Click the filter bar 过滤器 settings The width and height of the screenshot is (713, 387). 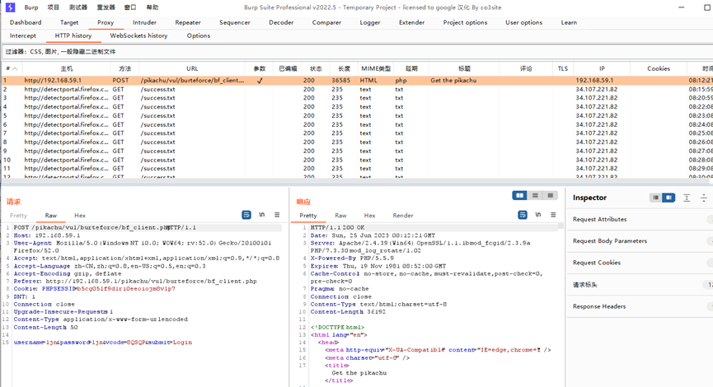coord(357,52)
